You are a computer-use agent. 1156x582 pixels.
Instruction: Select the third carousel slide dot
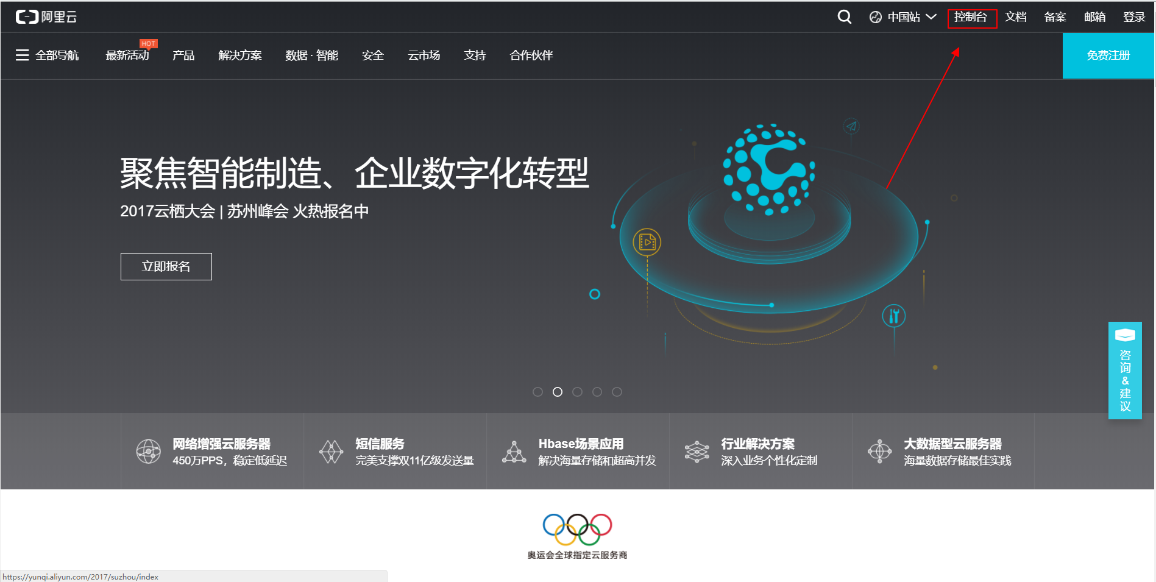(577, 392)
